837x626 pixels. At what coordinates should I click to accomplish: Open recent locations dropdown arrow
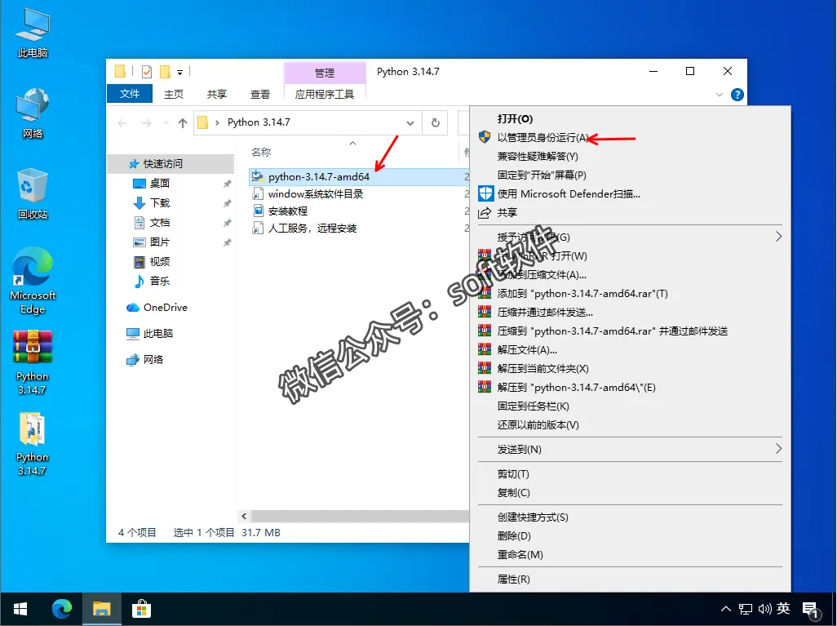(166, 123)
